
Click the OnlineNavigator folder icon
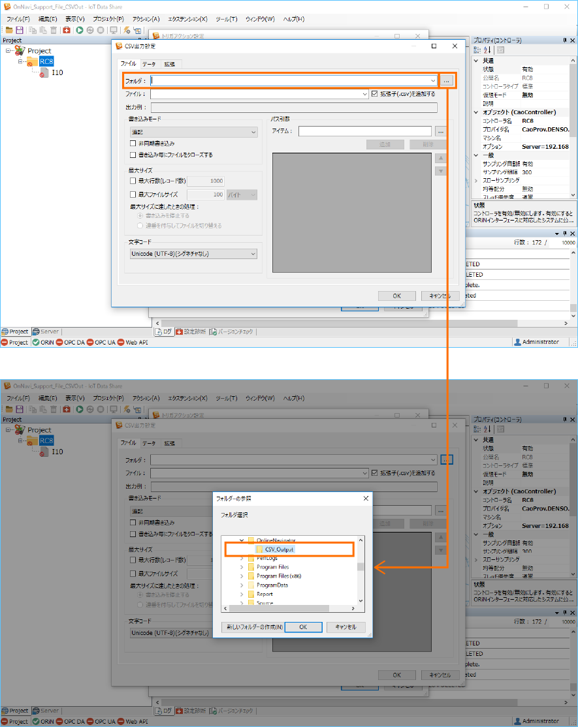pyautogui.click(x=251, y=540)
